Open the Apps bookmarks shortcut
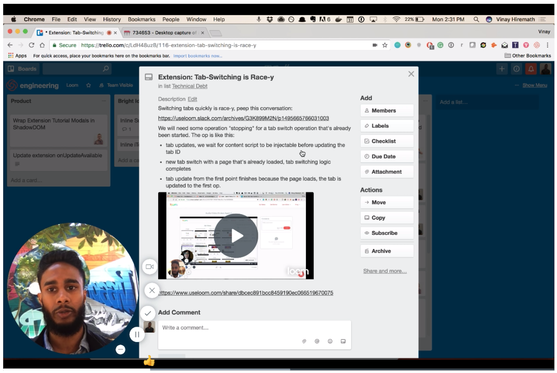This screenshot has width=557, height=373. point(17,56)
